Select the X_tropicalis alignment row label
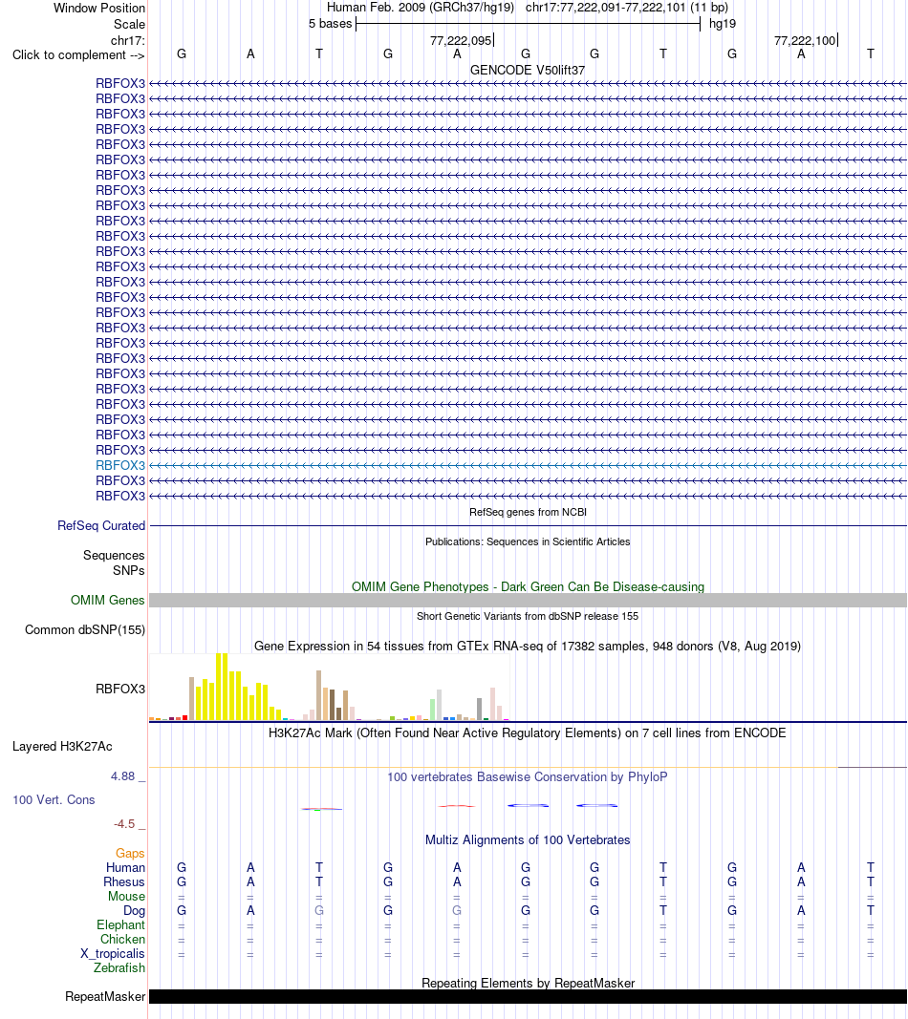The height and width of the screenshot is (1019, 908). coord(113,953)
